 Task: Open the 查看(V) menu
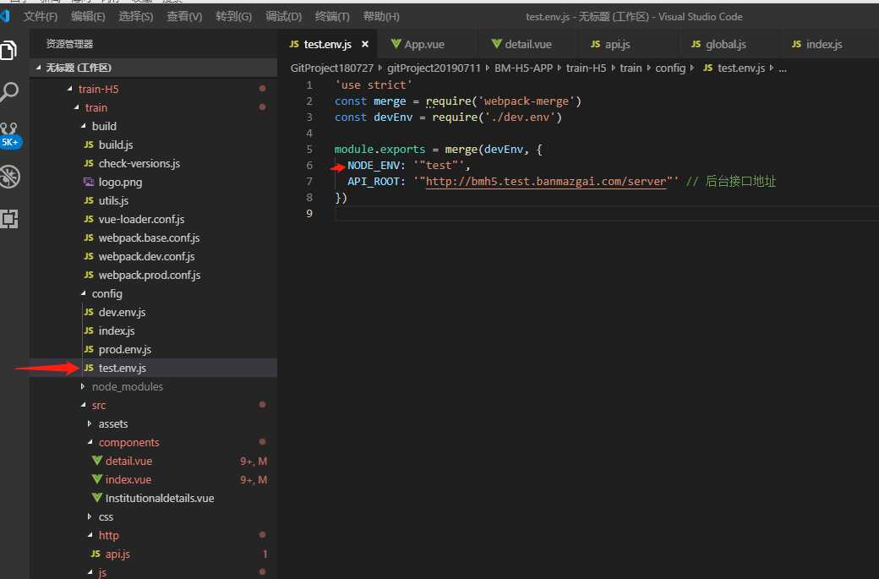tap(184, 16)
